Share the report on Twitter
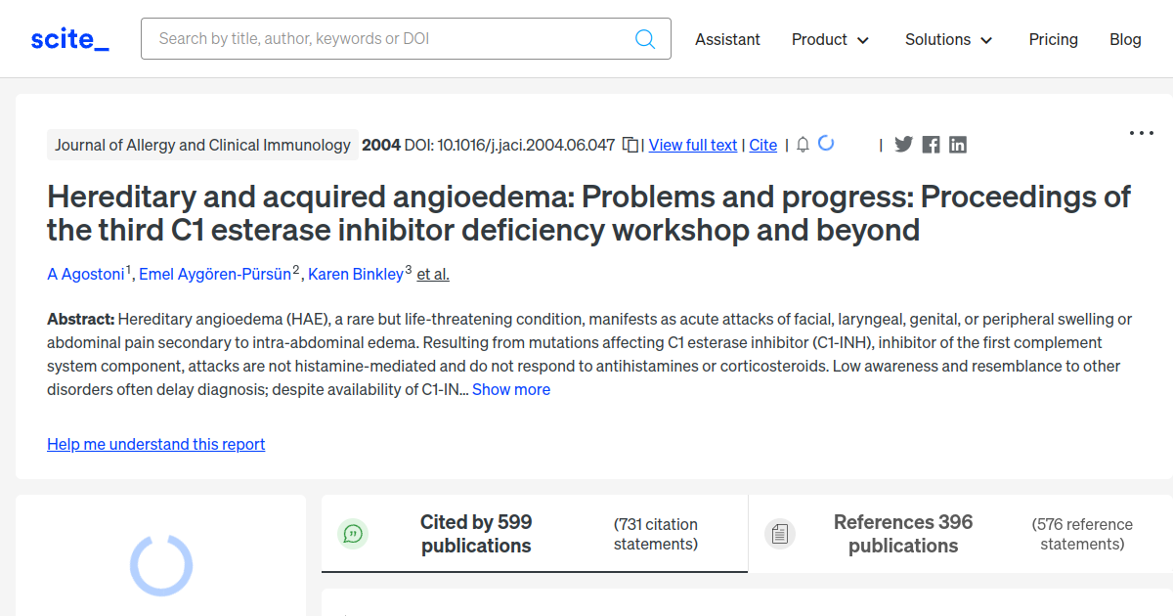This screenshot has width=1173, height=616. coord(903,144)
